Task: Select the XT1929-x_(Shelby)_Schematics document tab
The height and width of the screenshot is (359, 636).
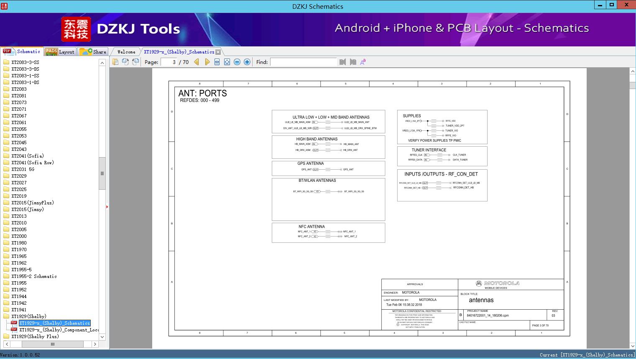Action: pos(179,52)
